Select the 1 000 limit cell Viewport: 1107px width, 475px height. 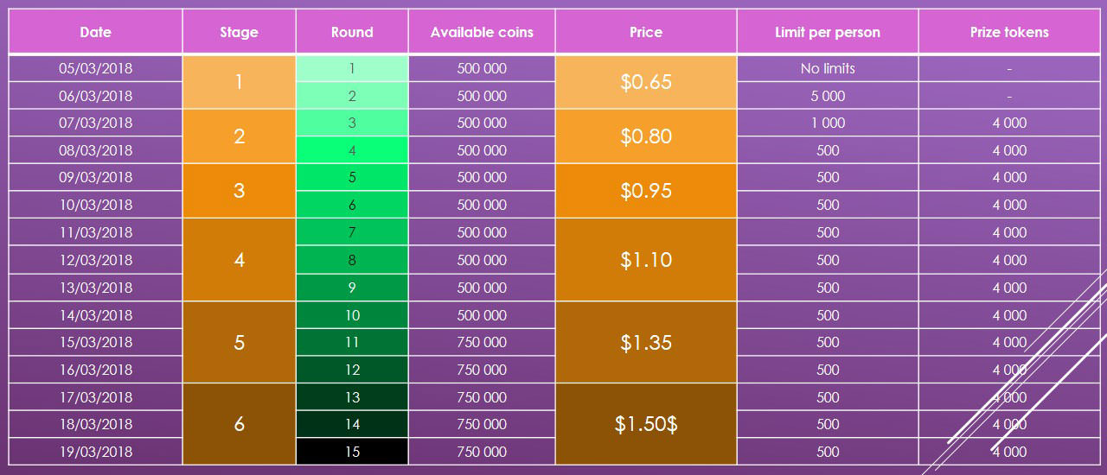coord(828,123)
